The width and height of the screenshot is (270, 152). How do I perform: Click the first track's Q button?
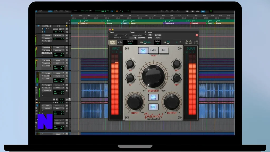pos(44,32)
